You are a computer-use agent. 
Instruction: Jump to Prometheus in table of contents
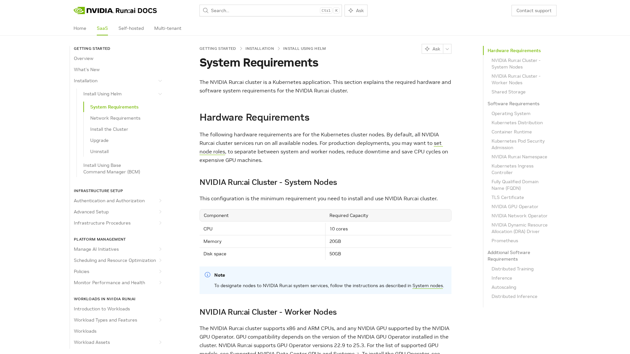[x=505, y=241]
